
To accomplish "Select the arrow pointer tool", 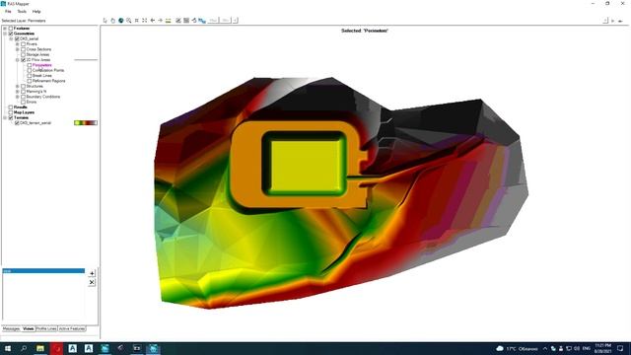I will pos(105,20).
